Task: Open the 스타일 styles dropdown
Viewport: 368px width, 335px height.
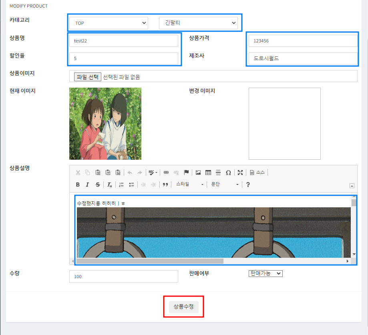Action: (189, 185)
